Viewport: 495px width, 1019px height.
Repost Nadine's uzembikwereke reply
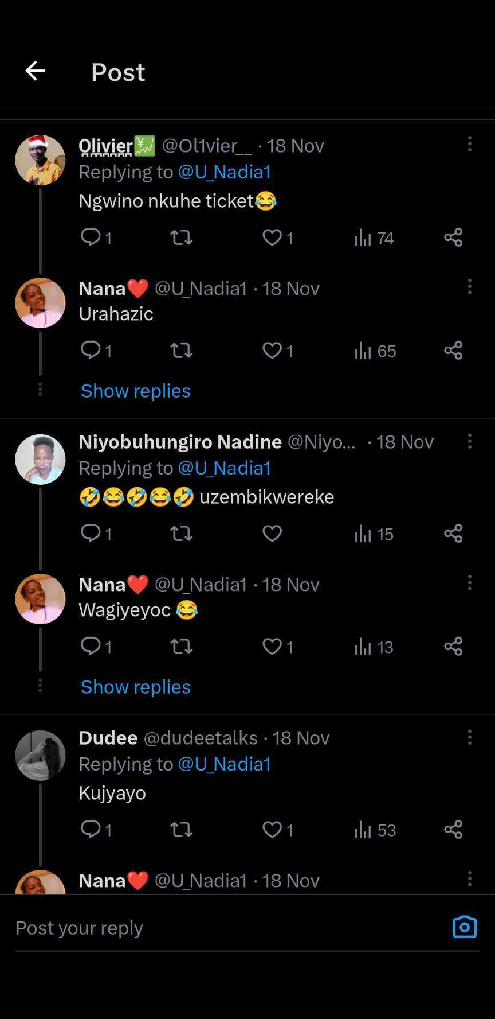coord(182,534)
